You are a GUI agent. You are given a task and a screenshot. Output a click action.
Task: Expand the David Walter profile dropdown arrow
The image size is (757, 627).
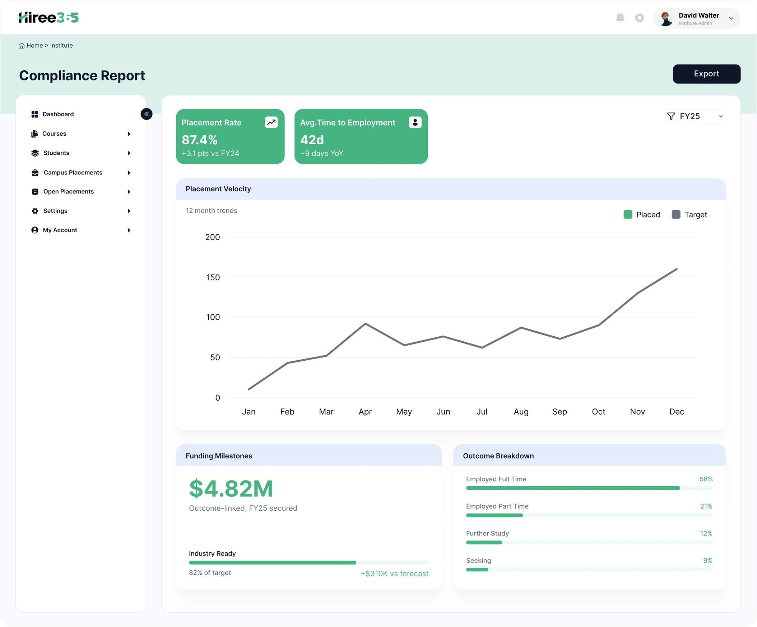point(731,18)
